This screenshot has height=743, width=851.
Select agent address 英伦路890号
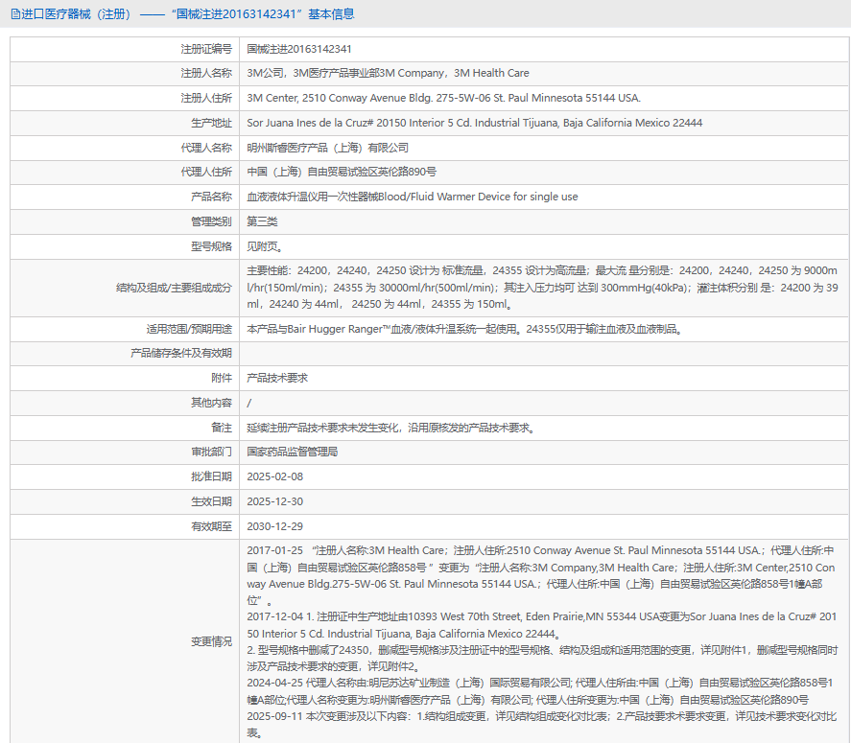342,172
